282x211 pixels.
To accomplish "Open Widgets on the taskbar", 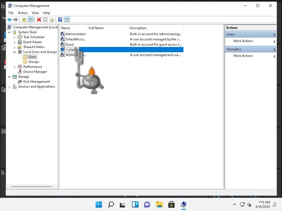I will click(x=135, y=204).
